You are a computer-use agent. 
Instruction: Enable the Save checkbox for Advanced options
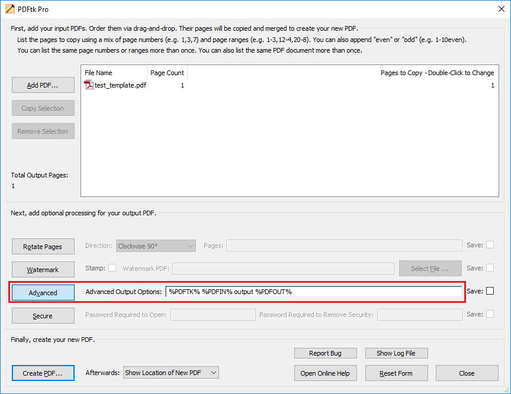click(490, 291)
